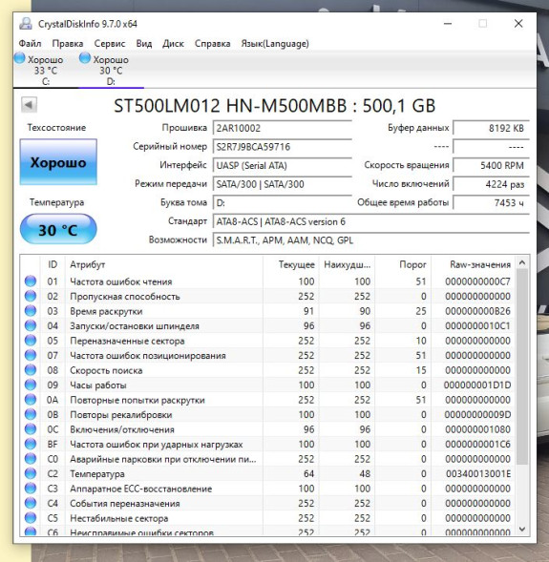Viewport: 549px width, 562px height.
Task: Click the status dot for attribute 0A
Action: (31, 400)
